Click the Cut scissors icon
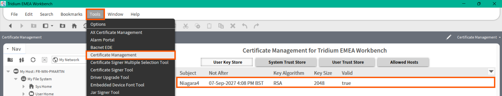The height and width of the screenshot is (96, 502). click(x=186, y=26)
